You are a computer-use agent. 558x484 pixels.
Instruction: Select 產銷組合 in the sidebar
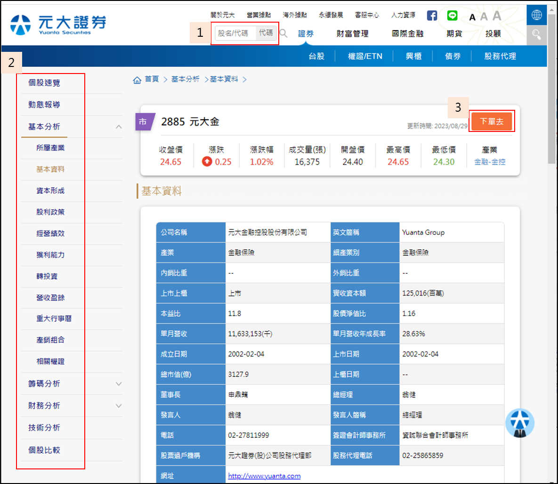click(x=50, y=340)
